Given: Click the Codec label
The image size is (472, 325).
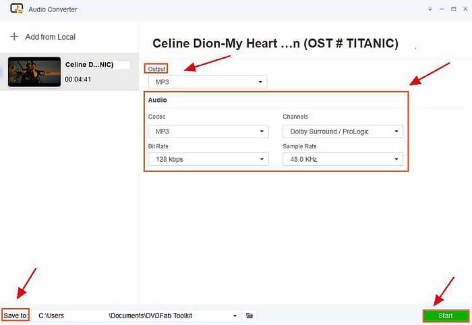Looking at the screenshot, I should point(156,117).
